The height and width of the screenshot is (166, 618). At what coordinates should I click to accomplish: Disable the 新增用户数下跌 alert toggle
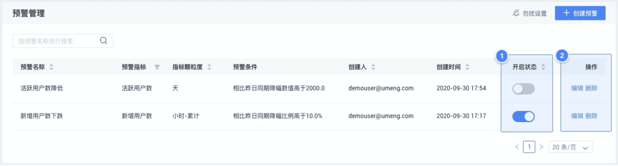click(x=524, y=117)
